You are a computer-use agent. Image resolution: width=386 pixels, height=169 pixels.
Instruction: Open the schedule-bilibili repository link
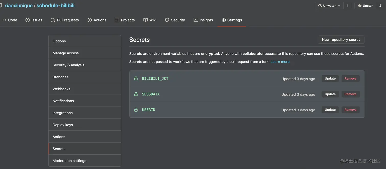pos(55,5)
